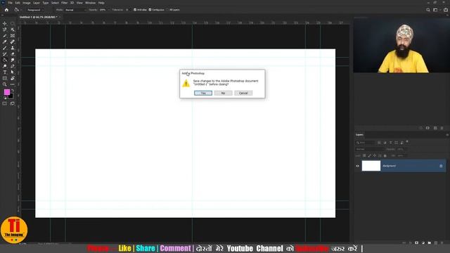Delete layer using the trash icon
Image resolution: width=450 pixels, height=253 pixels.
pos(442,242)
